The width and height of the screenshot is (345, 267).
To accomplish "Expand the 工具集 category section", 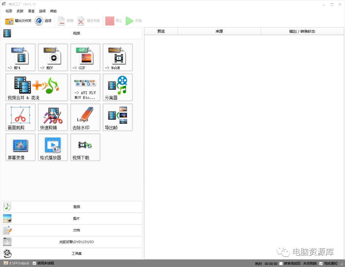I will point(72,253).
